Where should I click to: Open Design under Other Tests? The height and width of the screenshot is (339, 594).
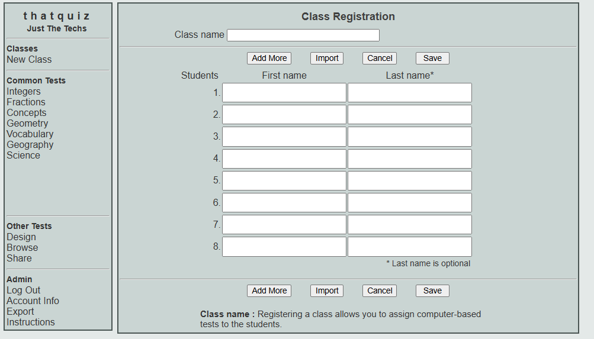click(21, 237)
